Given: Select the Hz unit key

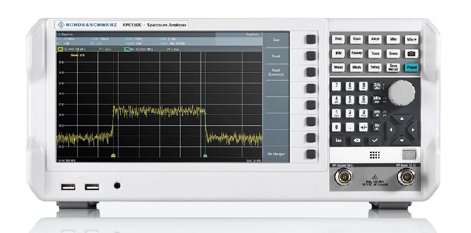Looking at the screenshot, I should click(x=377, y=127).
